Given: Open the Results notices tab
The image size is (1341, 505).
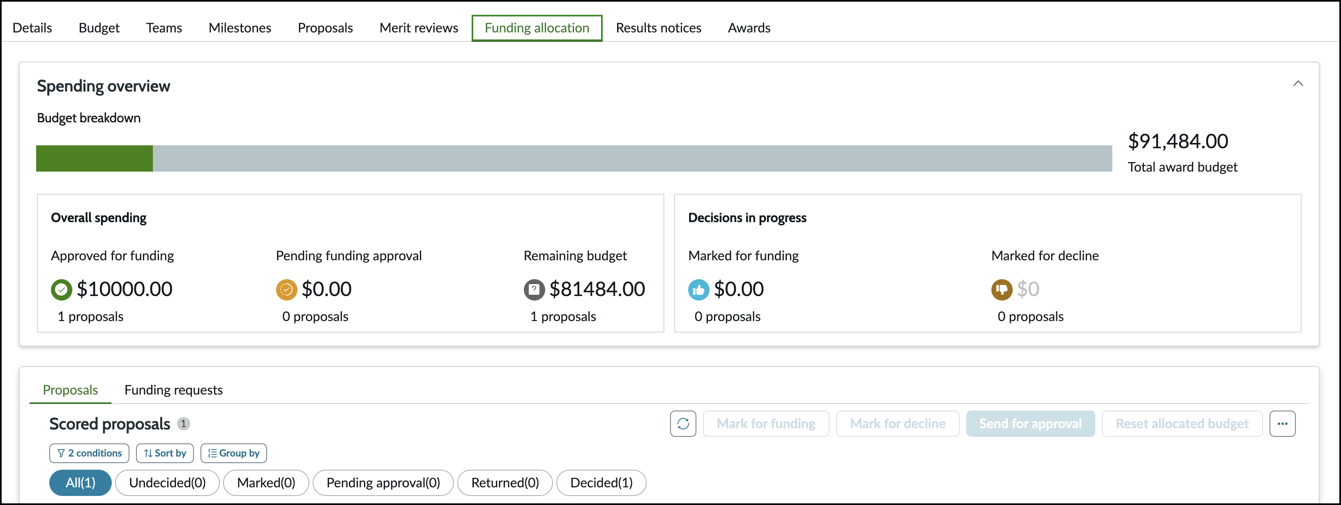Looking at the screenshot, I should pos(659,28).
